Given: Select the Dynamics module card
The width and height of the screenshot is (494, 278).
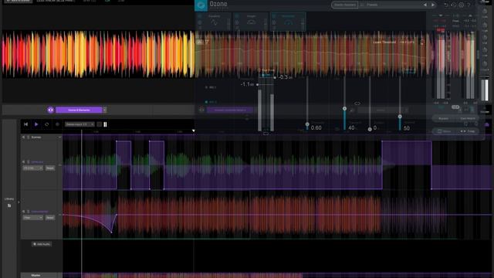Looking at the screenshot, I should (214, 22).
